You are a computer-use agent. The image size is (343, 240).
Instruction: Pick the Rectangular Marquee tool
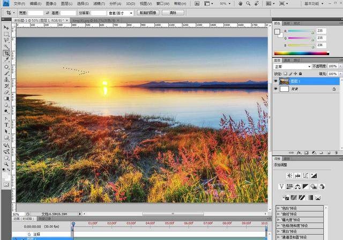click(6, 34)
